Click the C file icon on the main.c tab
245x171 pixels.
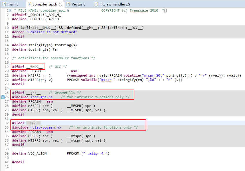pyautogui.click(x=4, y=4)
